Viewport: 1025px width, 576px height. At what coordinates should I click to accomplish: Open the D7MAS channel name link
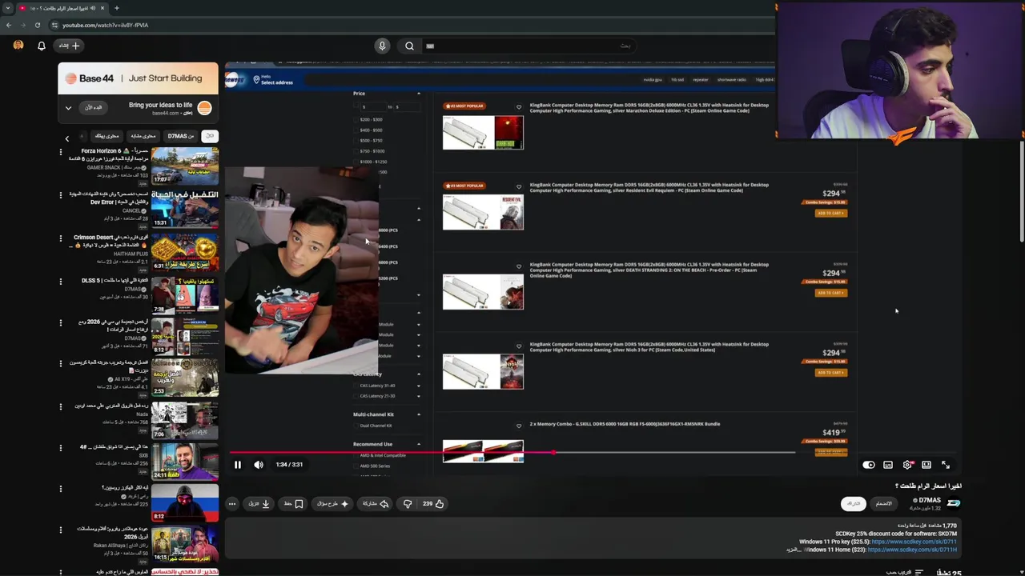pos(930,501)
